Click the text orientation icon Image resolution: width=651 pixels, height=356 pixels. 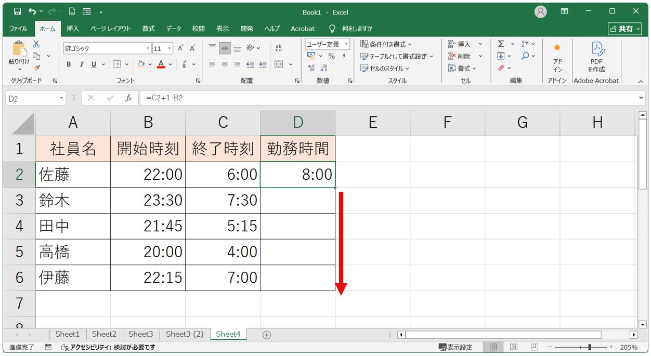tap(250, 48)
